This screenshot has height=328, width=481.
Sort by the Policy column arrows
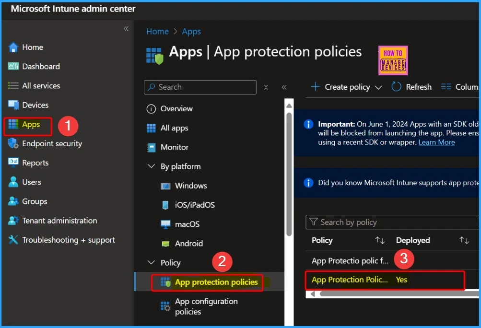pos(380,240)
